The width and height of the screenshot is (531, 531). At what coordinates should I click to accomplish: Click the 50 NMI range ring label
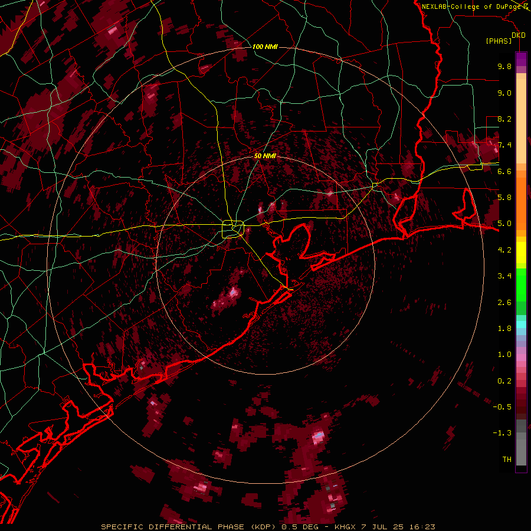265,156
